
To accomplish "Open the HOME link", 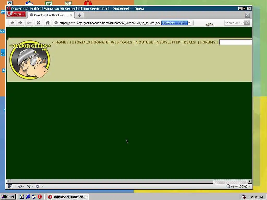I will (60, 42).
